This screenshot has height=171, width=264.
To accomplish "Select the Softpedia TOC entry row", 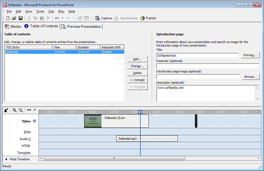I will pyautogui.click(x=65, y=52).
